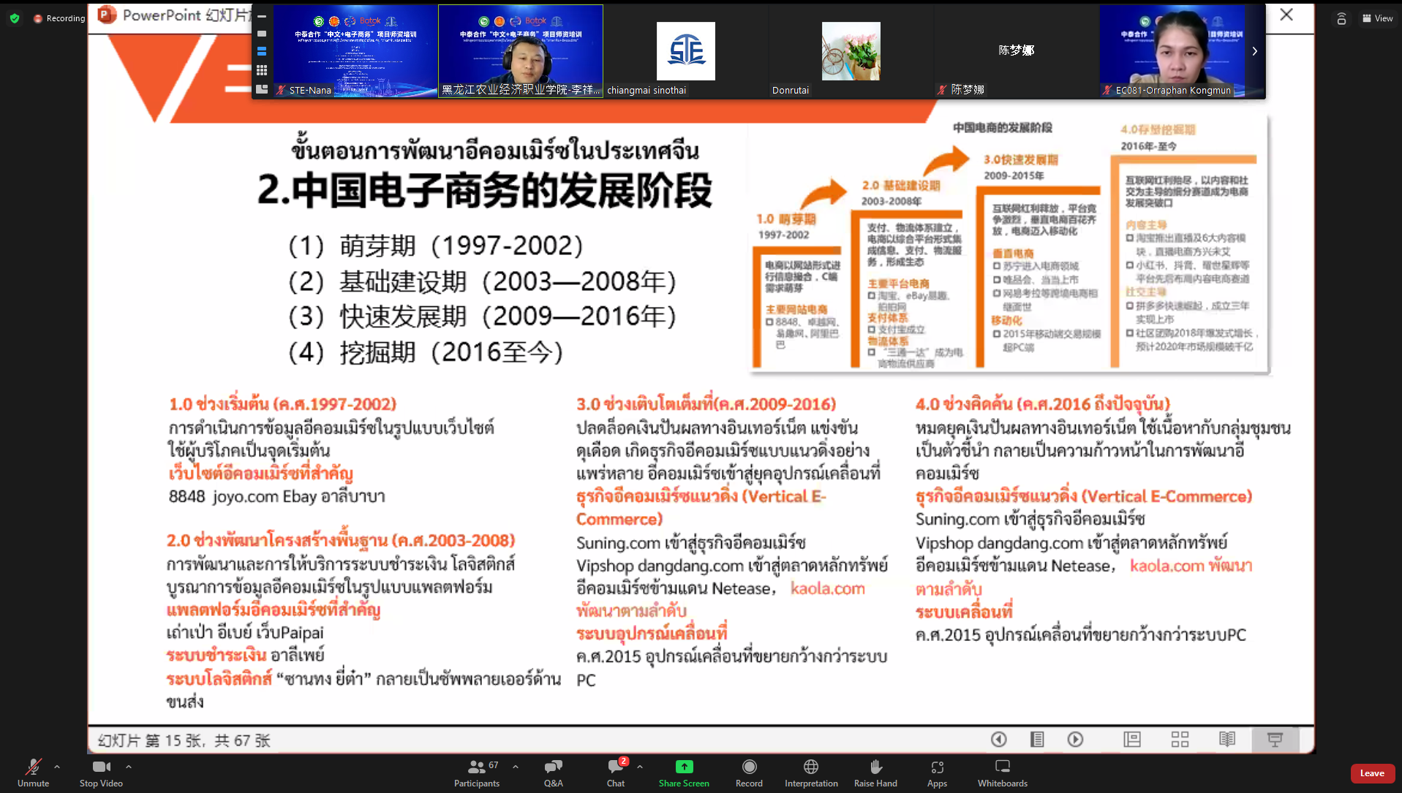Click slide counter text 第 15 张, 共 67 张
Viewport: 1402px width, 793px height.
208,740
